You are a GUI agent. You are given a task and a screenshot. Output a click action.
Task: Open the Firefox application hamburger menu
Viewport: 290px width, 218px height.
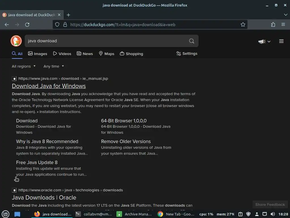pos(283,24)
